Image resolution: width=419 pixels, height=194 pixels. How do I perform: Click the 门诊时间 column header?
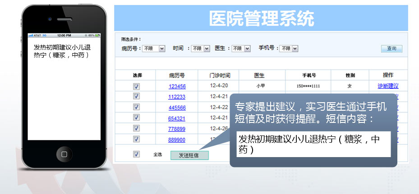tap(220, 75)
